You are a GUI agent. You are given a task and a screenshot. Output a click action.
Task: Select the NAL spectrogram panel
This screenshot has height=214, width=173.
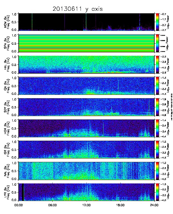coord(86,171)
